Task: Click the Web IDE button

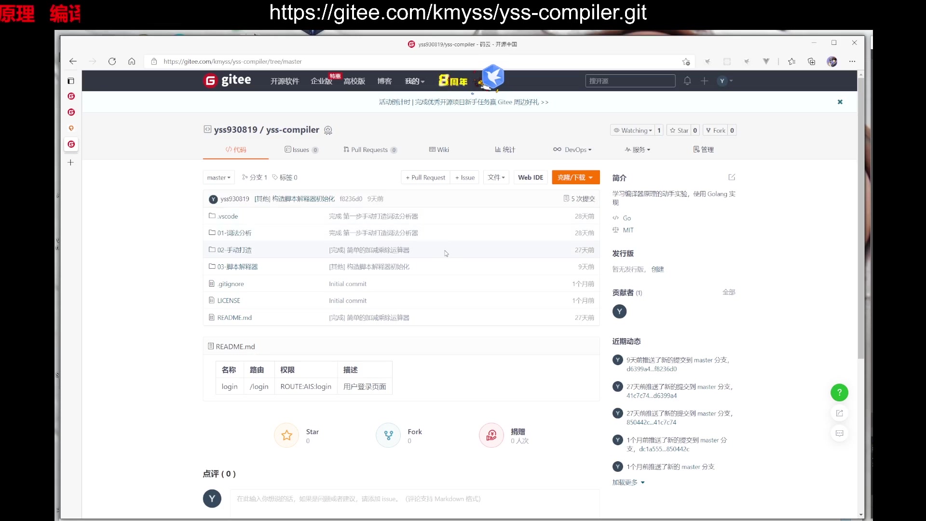Action: pyautogui.click(x=530, y=178)
